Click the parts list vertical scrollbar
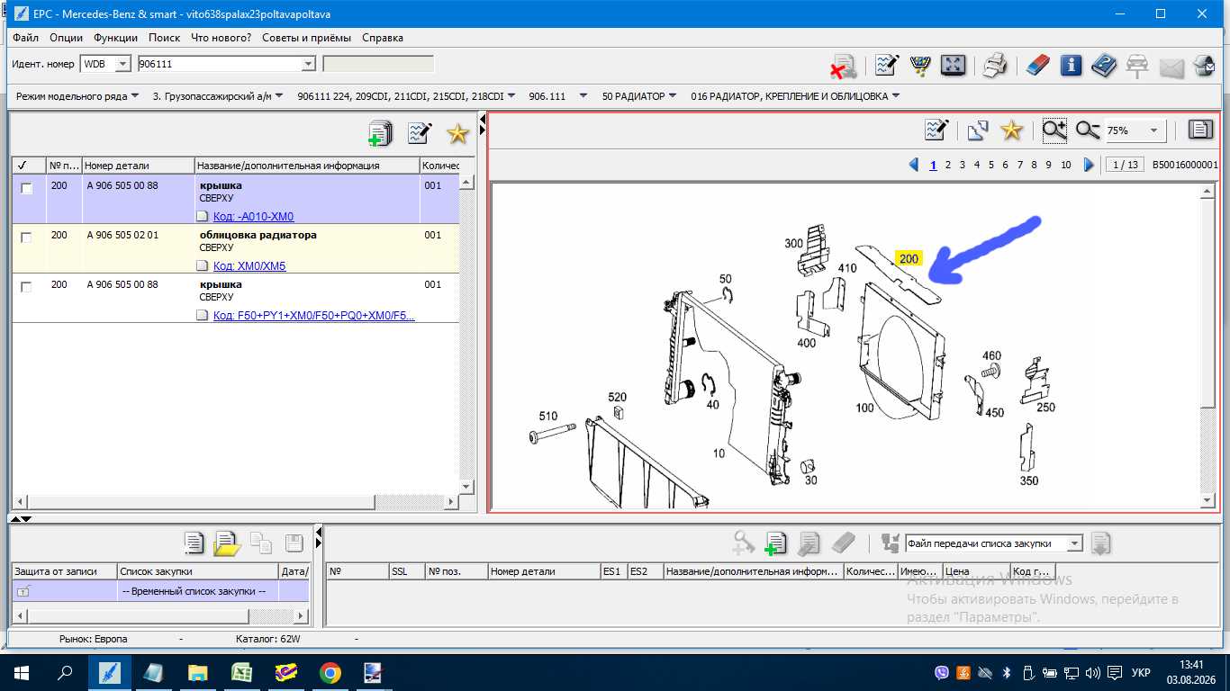1230x691 pixels. tap(466, 334)
